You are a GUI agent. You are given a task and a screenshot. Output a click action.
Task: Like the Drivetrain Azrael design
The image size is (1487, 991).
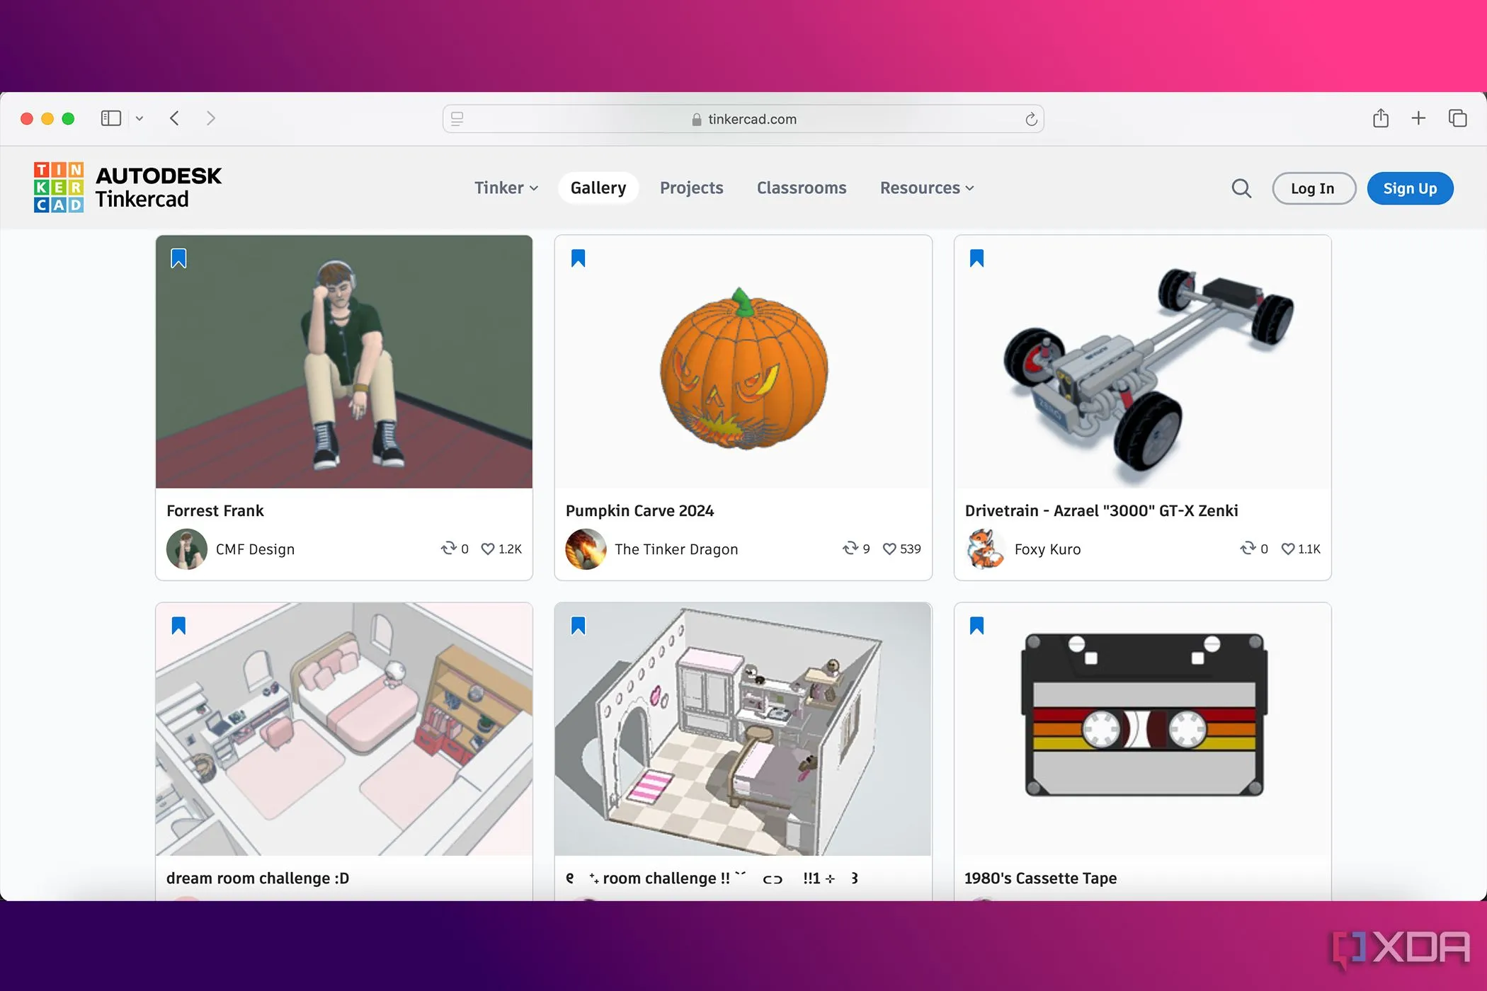tap(1288, 549)
